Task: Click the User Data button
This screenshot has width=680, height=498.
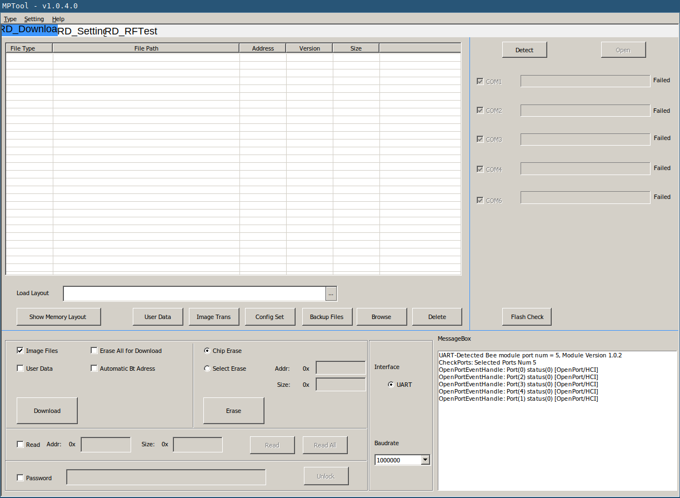Action: [158, 317]
